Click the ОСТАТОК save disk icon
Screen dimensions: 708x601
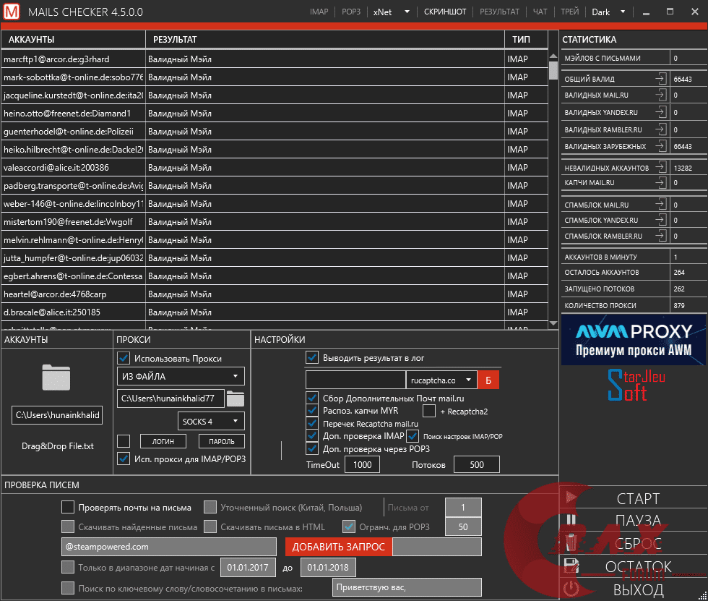point(571,566)
